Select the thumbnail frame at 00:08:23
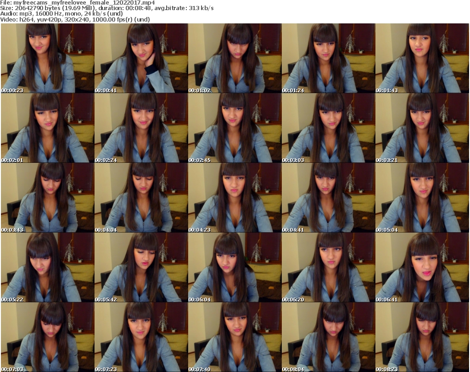Viewport: 470px width, 372px height. point(422,337)
